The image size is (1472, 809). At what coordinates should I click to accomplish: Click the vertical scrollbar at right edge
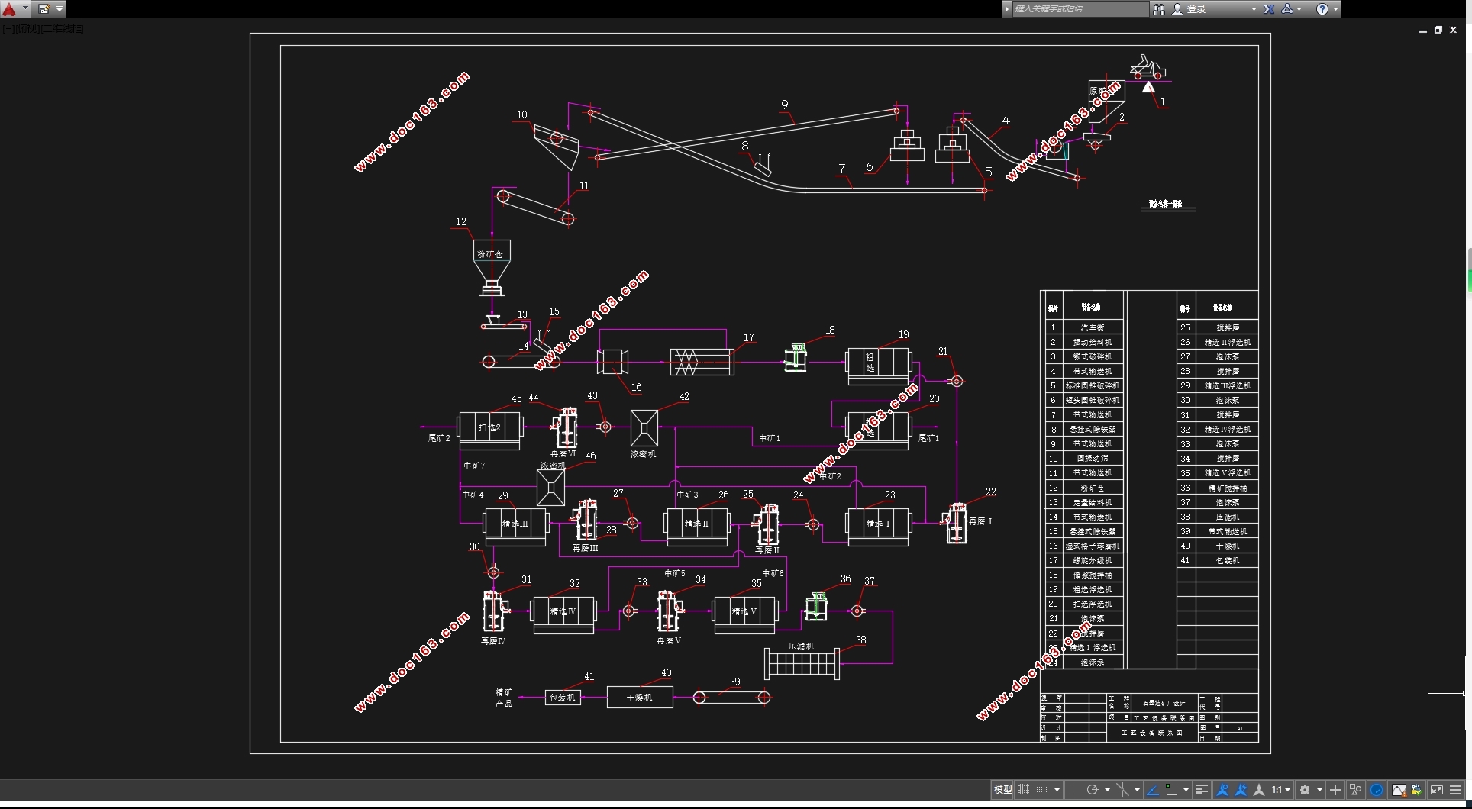coord(1469,269)
